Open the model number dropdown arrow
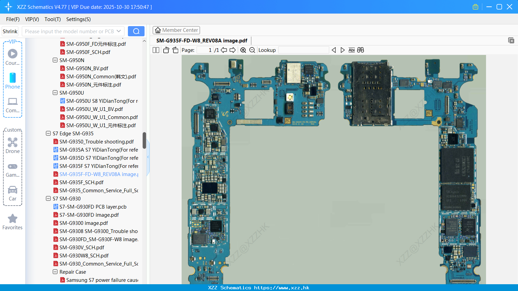The image size is (518, 291). tap(119, 31)
